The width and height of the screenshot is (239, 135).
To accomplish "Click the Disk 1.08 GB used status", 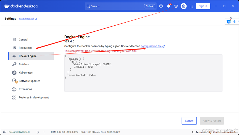I will click(x=100, y=132).
